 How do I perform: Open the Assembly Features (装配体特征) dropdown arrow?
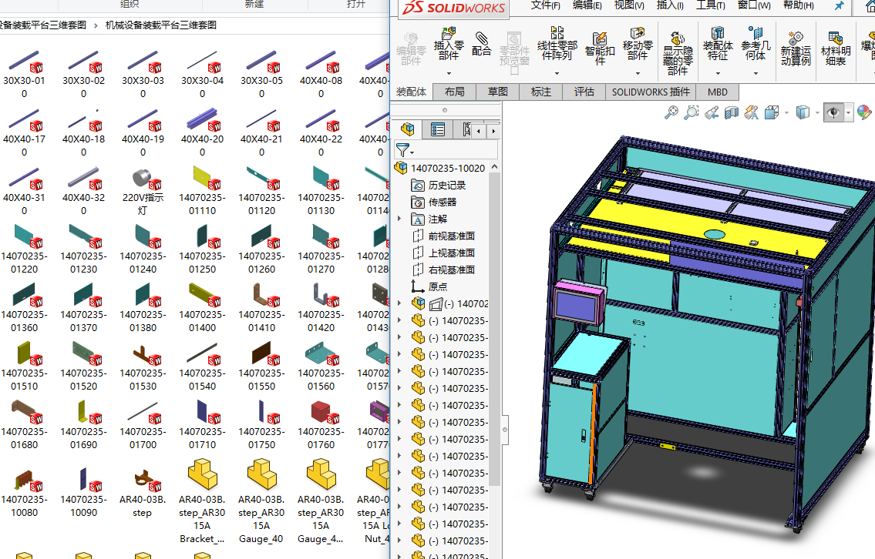[718, 74]
